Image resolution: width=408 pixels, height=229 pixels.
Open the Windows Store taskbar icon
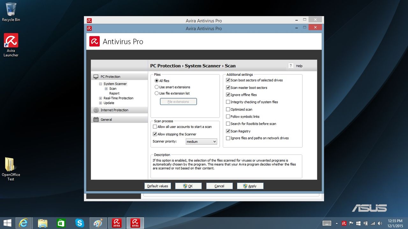tap(61, 223)
